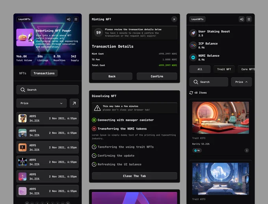Open hamburger menu in the Transactions panel header
This screenshot has height=204, width=268.
pyautogui.click(x=76, y=19)
